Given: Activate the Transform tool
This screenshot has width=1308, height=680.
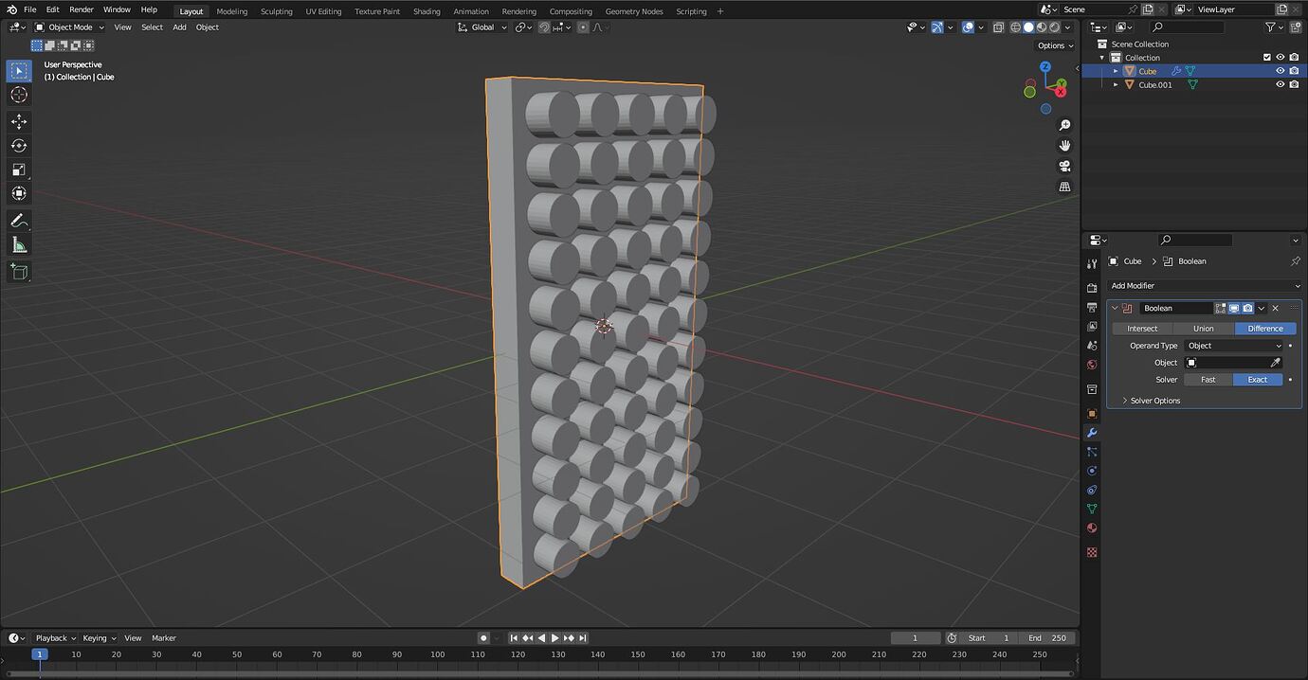Looking at the screenshot, I should coord(18,193).
